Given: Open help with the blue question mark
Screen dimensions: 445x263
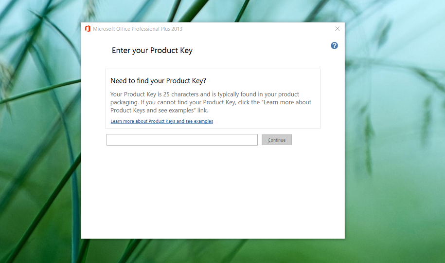Looking at the screenshot, I should click(x=334, y=45).
